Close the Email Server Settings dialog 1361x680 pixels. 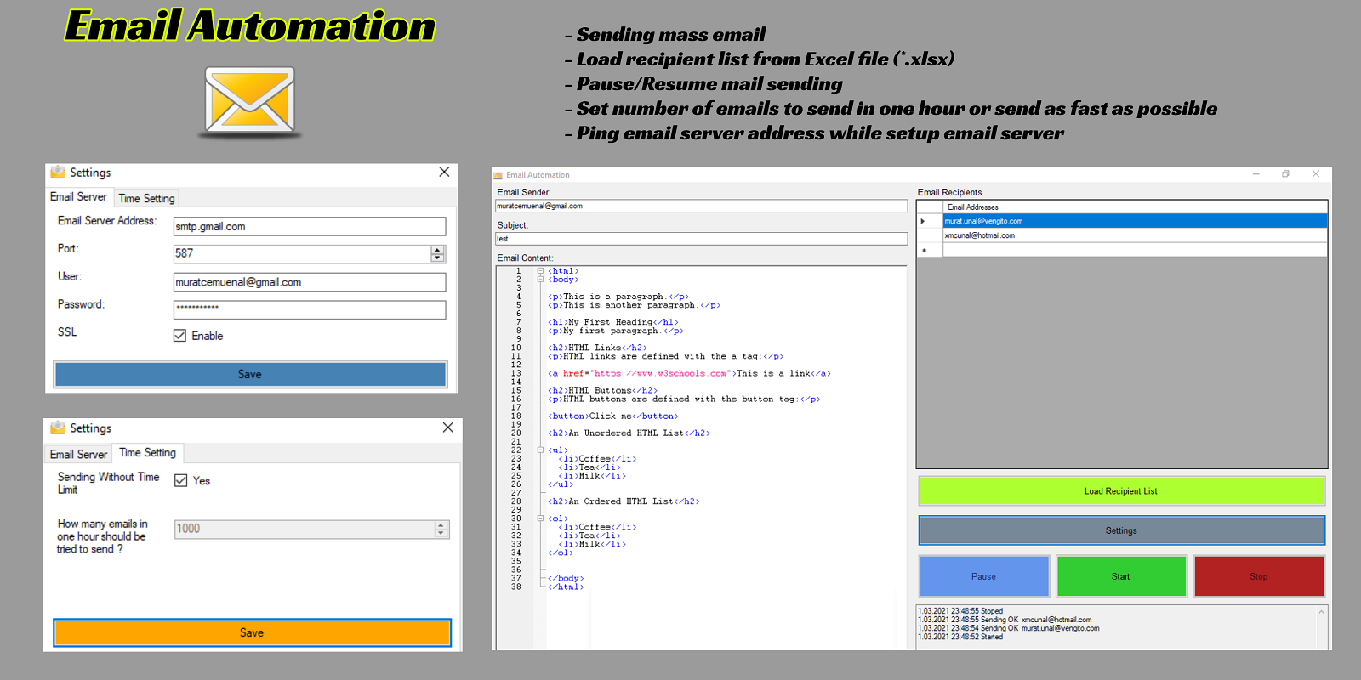pyautogui.click(x=444, y=172)
